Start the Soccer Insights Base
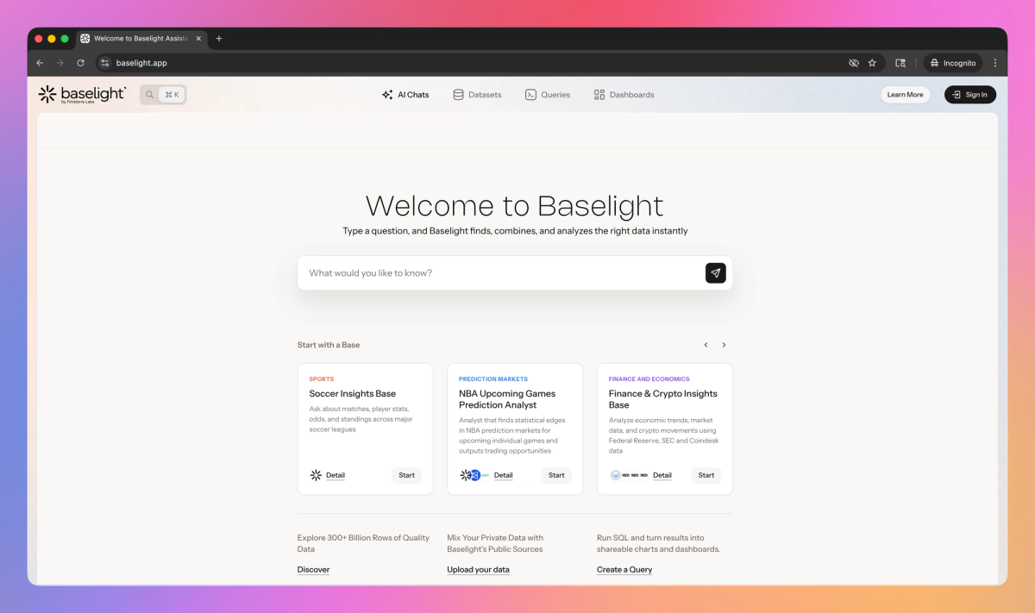 (406, 475)
